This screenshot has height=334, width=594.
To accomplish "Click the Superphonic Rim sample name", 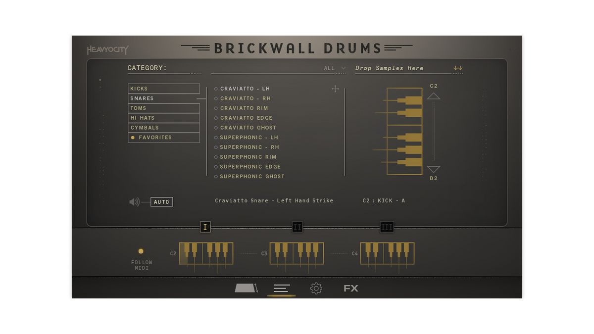I will click(248, 157).
